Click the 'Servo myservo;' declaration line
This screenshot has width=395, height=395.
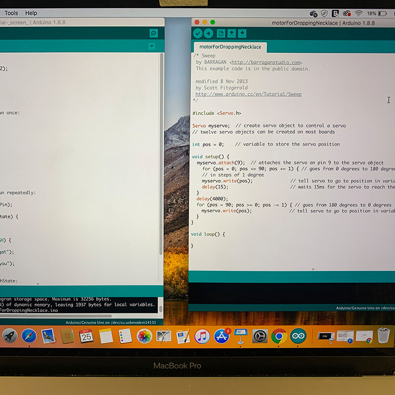pyautogui.click(x=211, y=126)
